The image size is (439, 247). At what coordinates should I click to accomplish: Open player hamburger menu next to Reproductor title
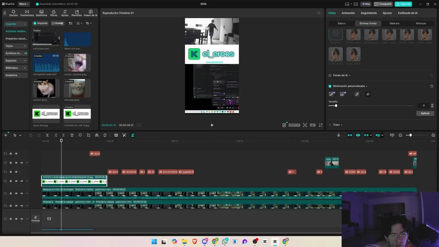tap(319, 13)
